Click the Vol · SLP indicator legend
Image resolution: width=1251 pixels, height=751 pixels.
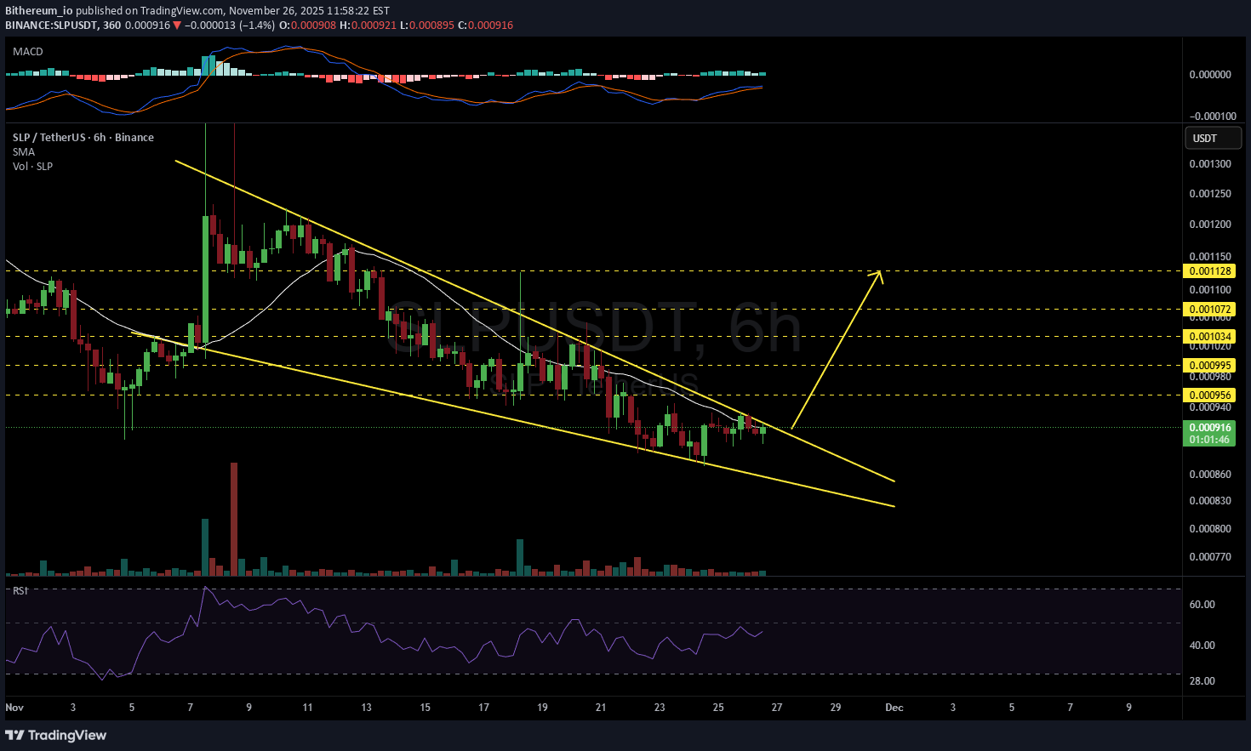click(32, 167)
